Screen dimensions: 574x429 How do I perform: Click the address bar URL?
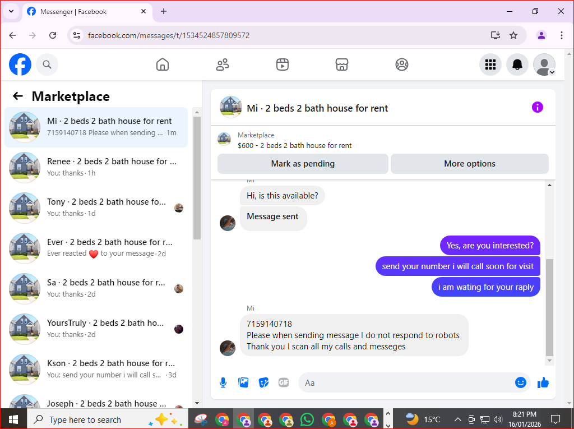tap(169, 35)
